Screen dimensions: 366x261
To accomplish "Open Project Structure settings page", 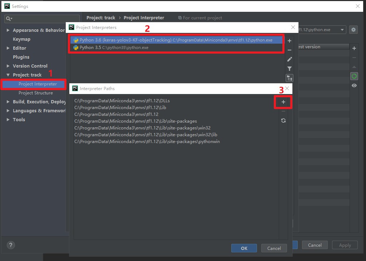I will point(36,93).
